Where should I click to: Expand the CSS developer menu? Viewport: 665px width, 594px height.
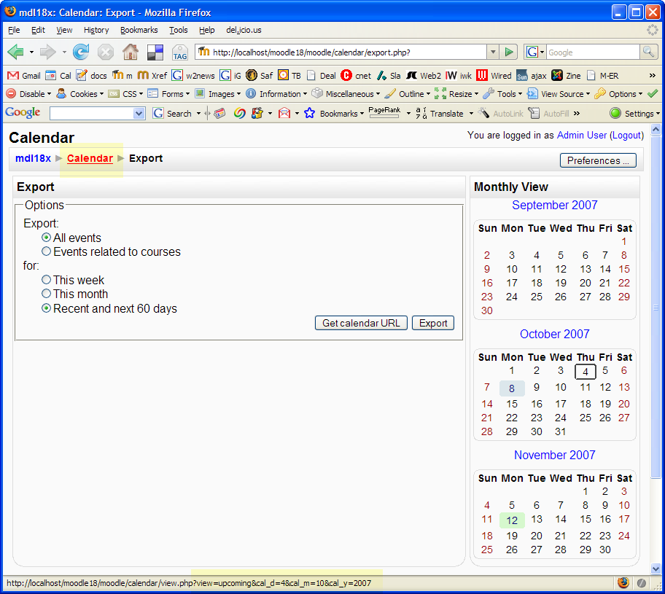coord(125,94)
